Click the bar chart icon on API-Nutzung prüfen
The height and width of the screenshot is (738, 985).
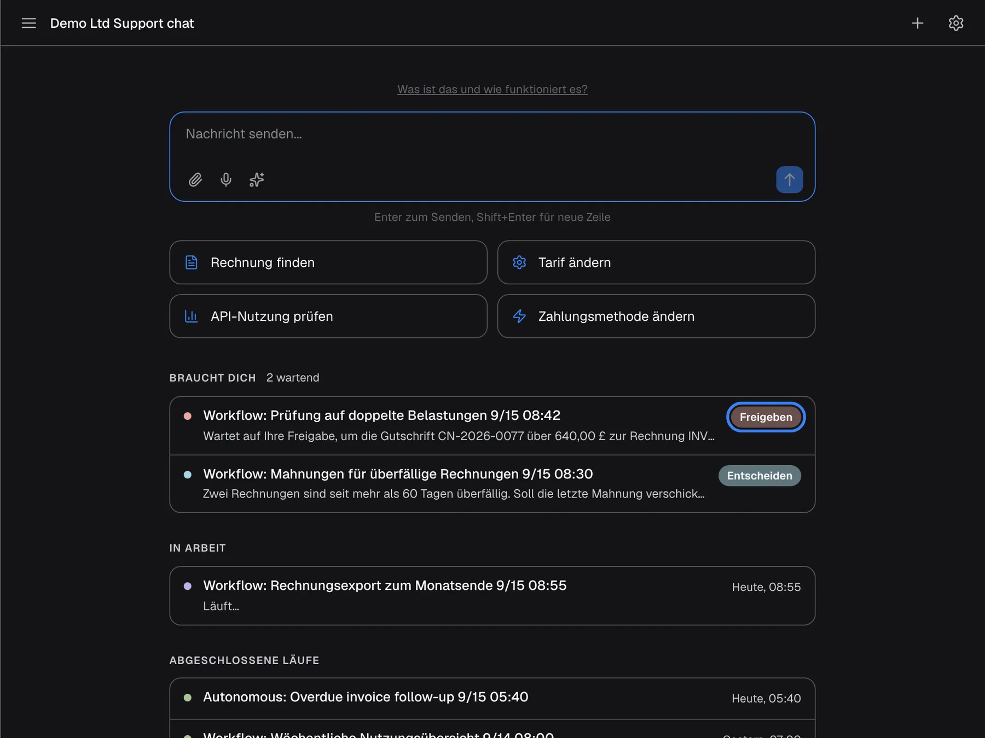(192, 316)
